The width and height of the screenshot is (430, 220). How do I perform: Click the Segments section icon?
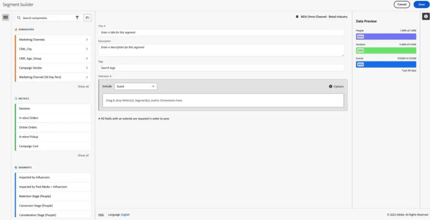pos(16,167)
